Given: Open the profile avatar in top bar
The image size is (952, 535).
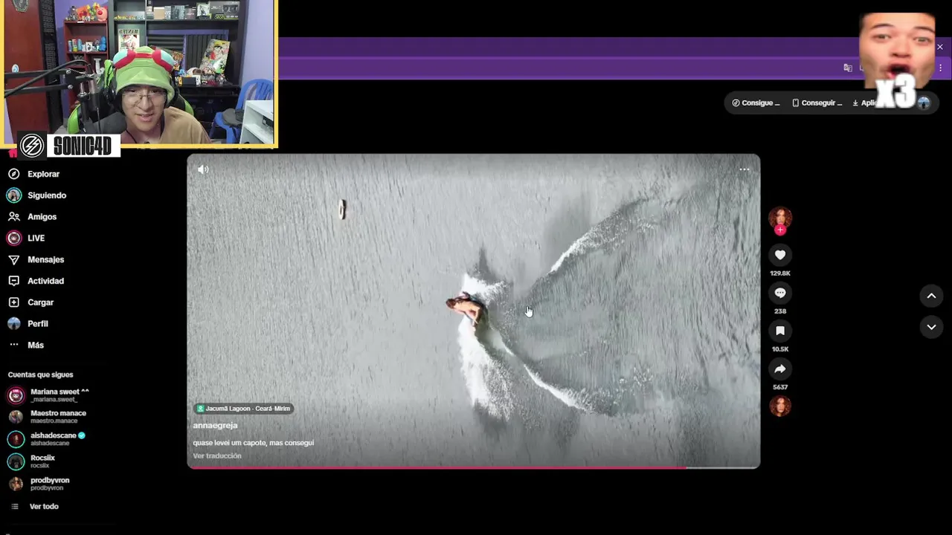Looking at the screenshot, I should [x=924, y=103].
